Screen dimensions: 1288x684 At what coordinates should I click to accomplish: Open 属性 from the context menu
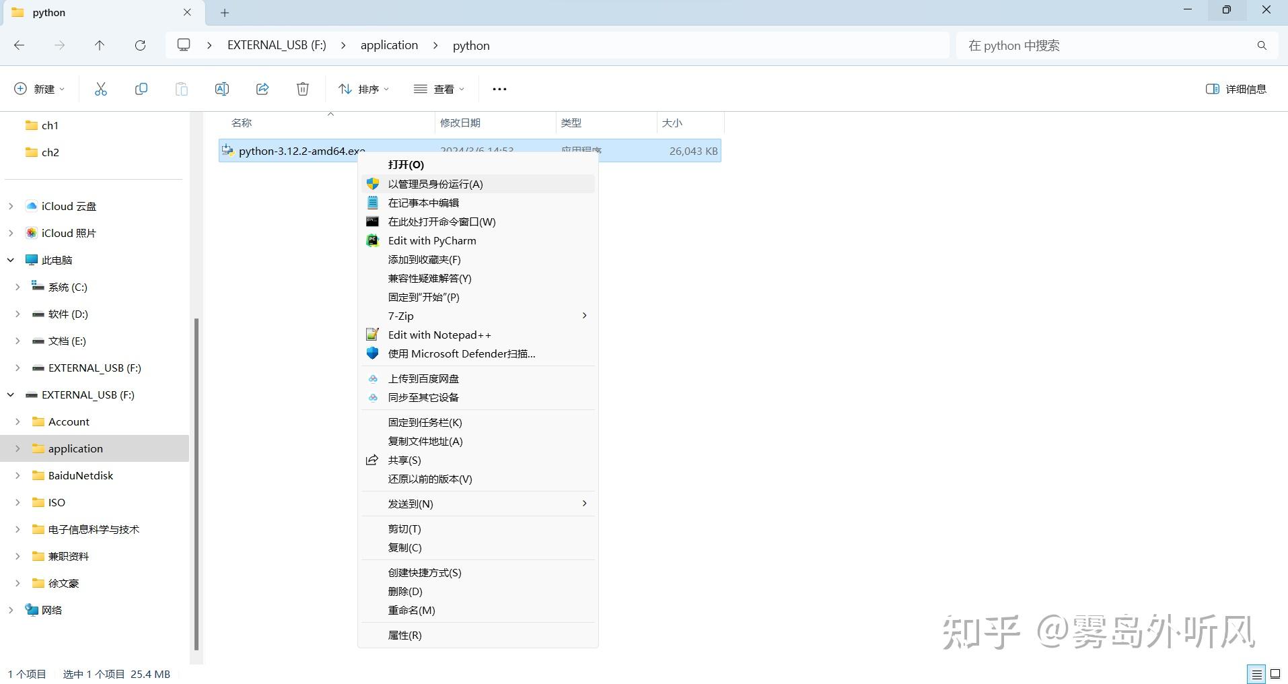click(x=405, y=634)
